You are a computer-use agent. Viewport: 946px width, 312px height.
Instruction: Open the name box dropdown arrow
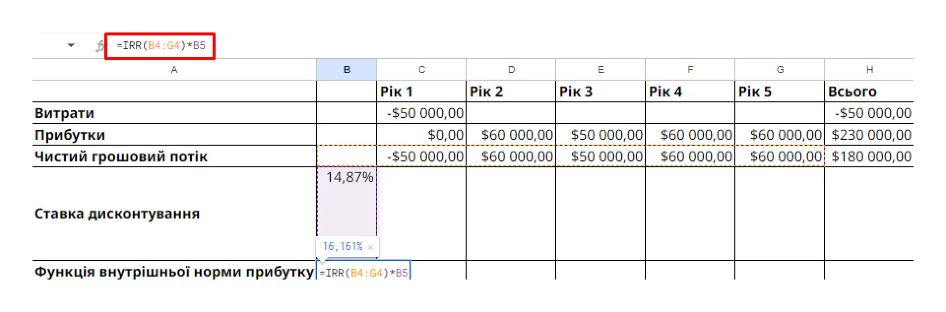click(x=71, y=45)
